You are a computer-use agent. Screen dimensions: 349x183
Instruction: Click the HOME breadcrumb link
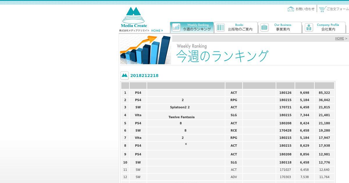click(x=339, y=38)
